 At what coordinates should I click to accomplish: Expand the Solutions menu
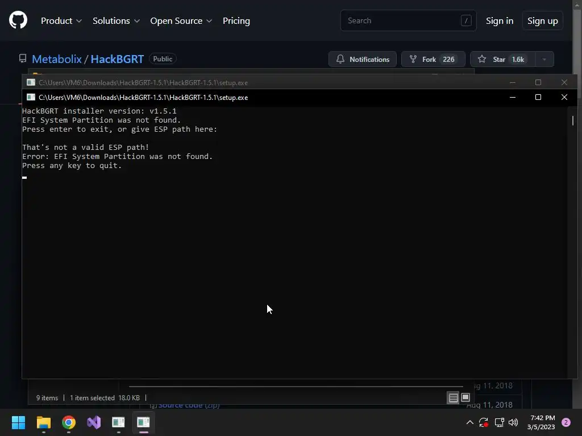pos(116,21)
